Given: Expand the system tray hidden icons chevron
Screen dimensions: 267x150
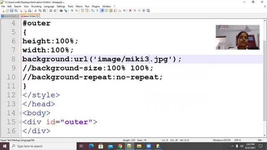Looking at the screenshot, I should tap(232, 146).
